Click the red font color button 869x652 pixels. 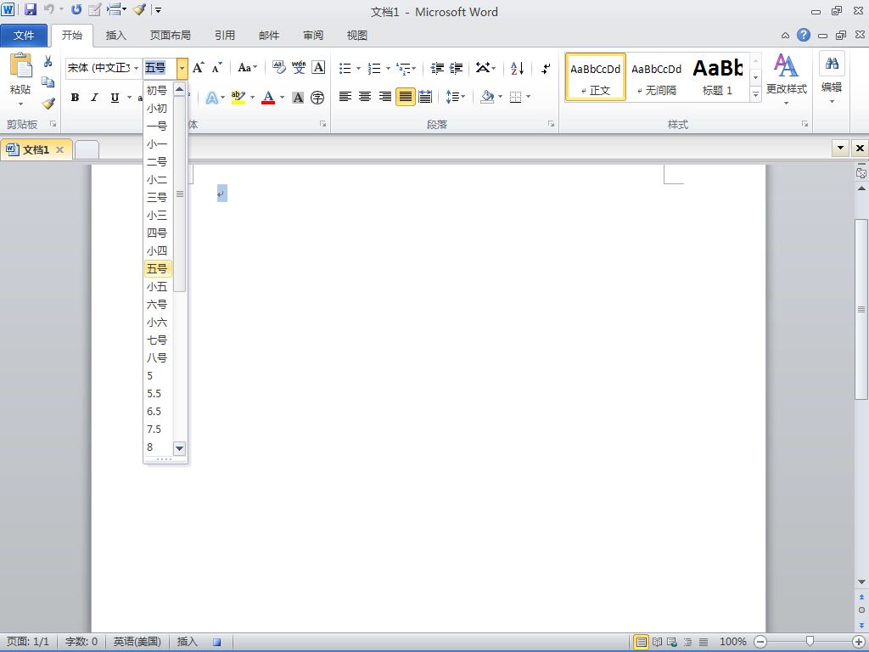pos(268,98)
